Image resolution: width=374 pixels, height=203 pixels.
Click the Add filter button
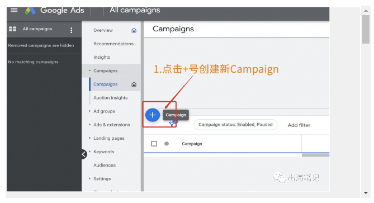(299, 125)
